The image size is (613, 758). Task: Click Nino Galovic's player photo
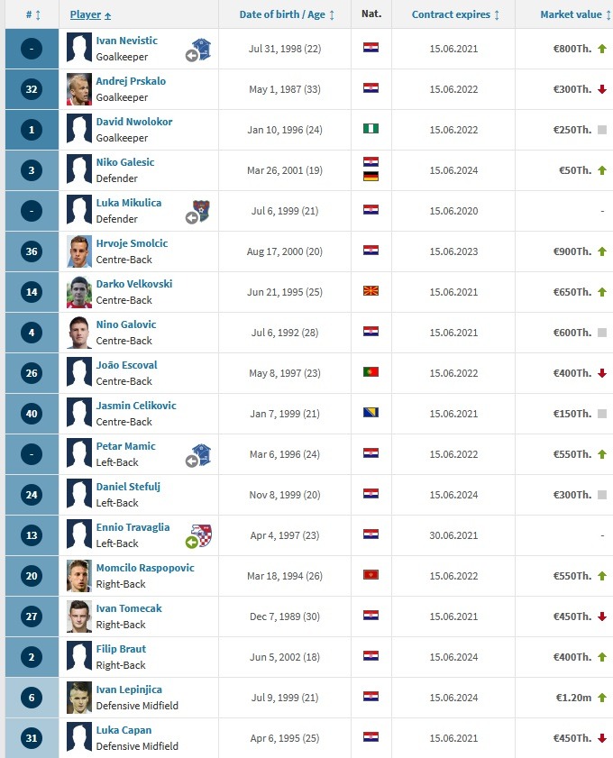[x=79, y=332]
